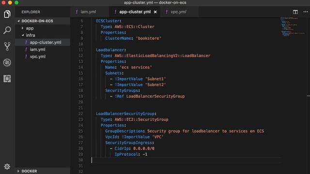Click 'AWS::ElasticLoadBalancingV2::LoadBalancer' type value
Image resolution: width=310 pixels, height=174 pixels.
coord(162,56)
